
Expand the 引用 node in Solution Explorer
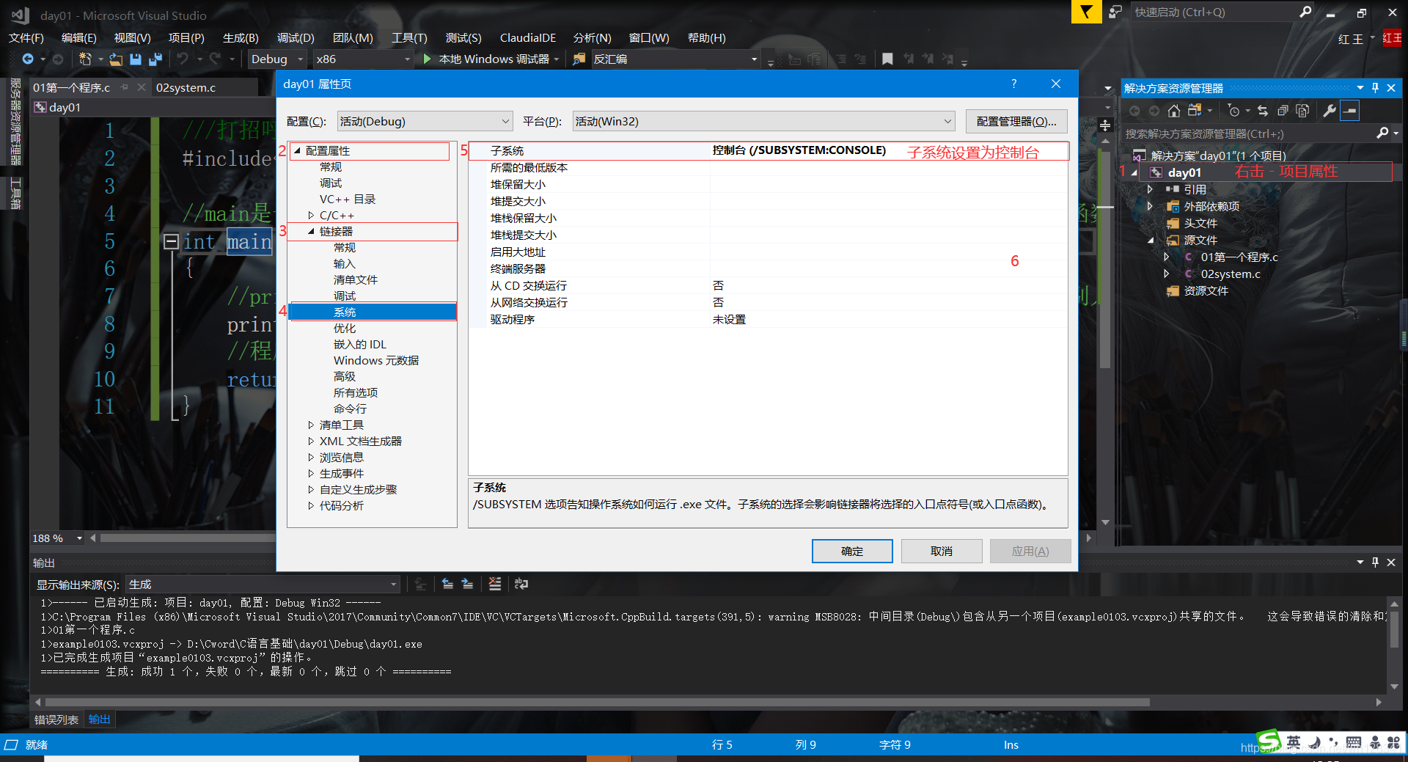(x=1151, y=189)
